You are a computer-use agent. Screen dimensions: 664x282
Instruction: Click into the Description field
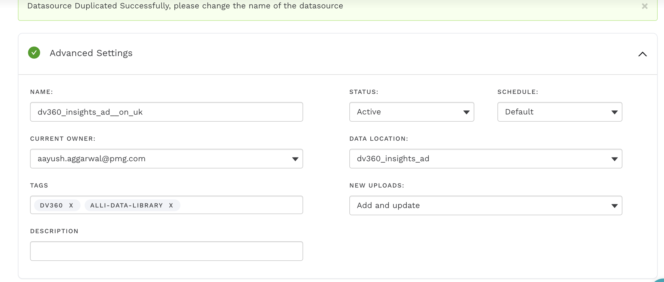coord(166,251)
